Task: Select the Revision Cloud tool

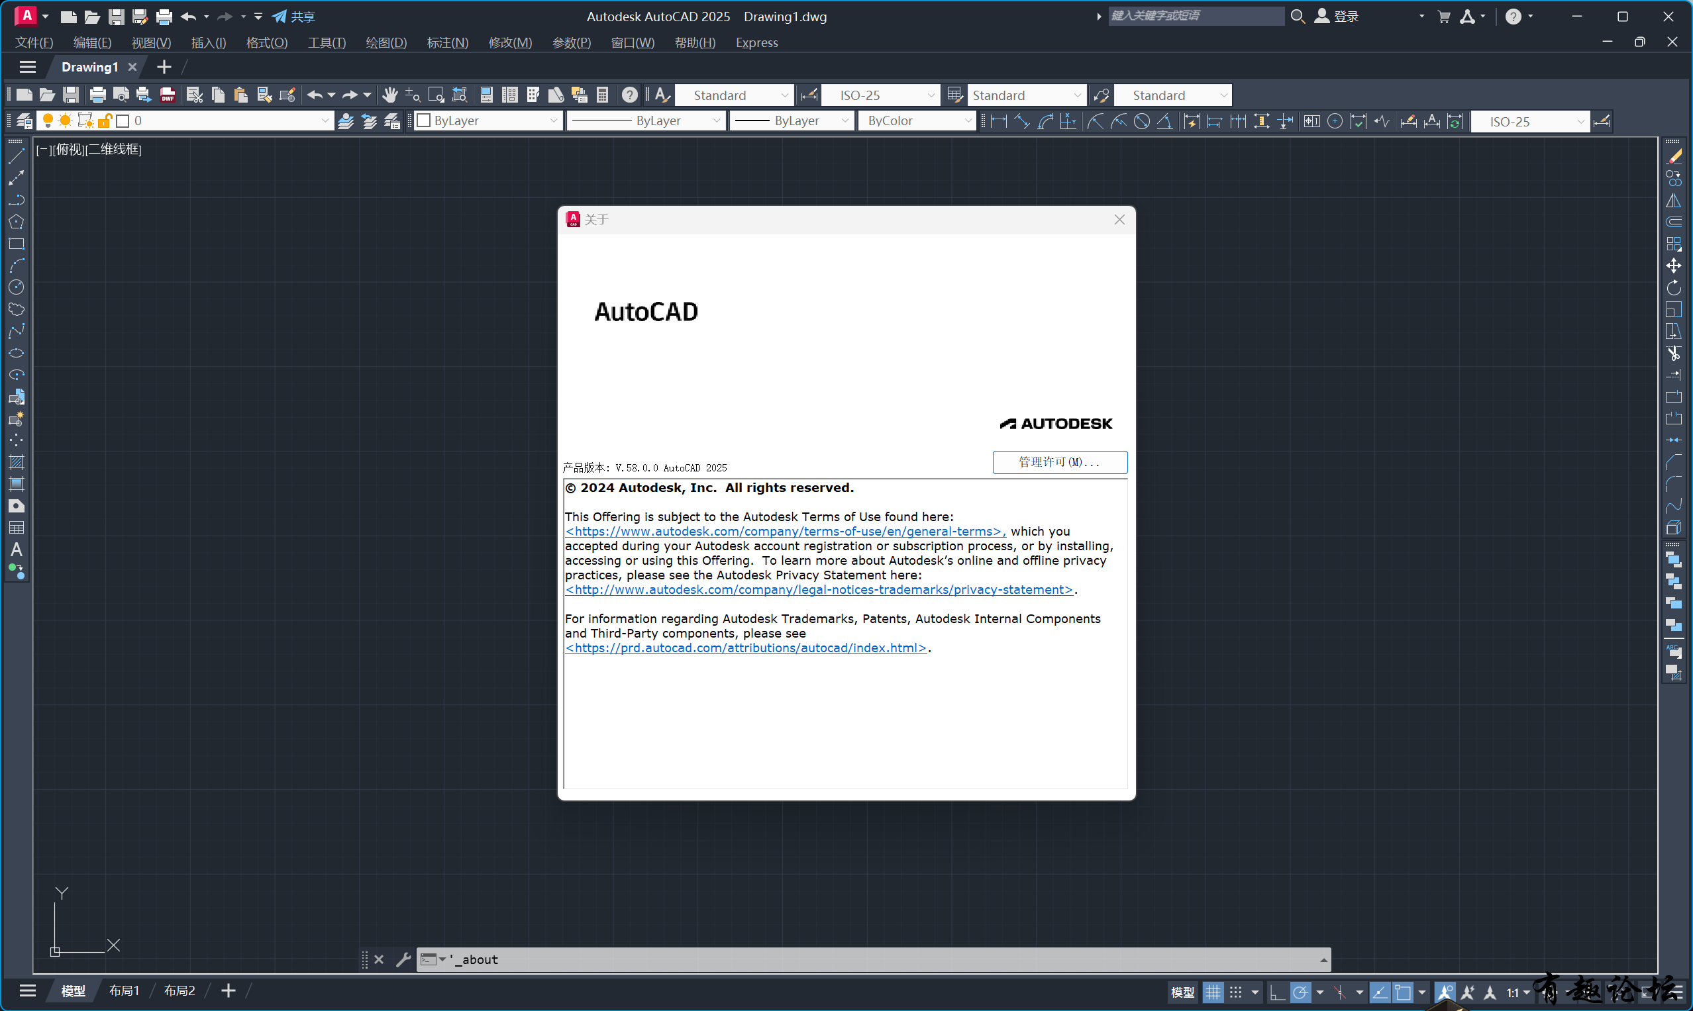Action: click(17, 309)
